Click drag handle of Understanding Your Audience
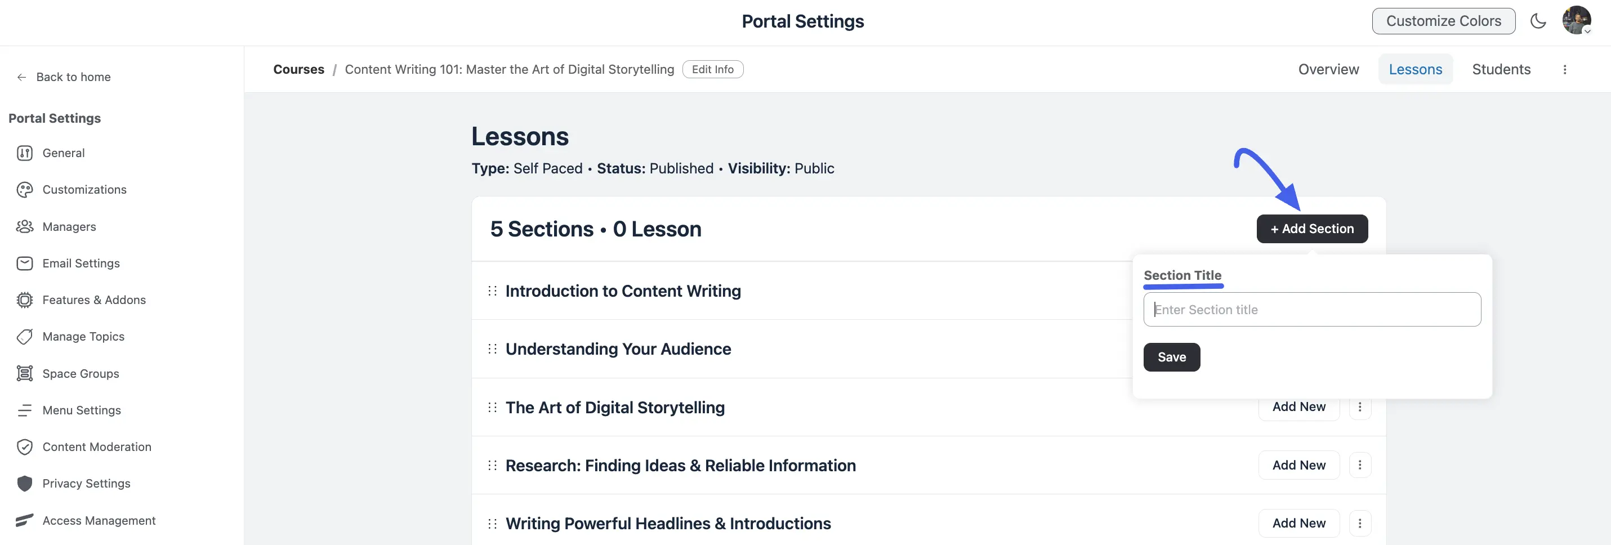The image size is (1611, 545). coord(492,350)
